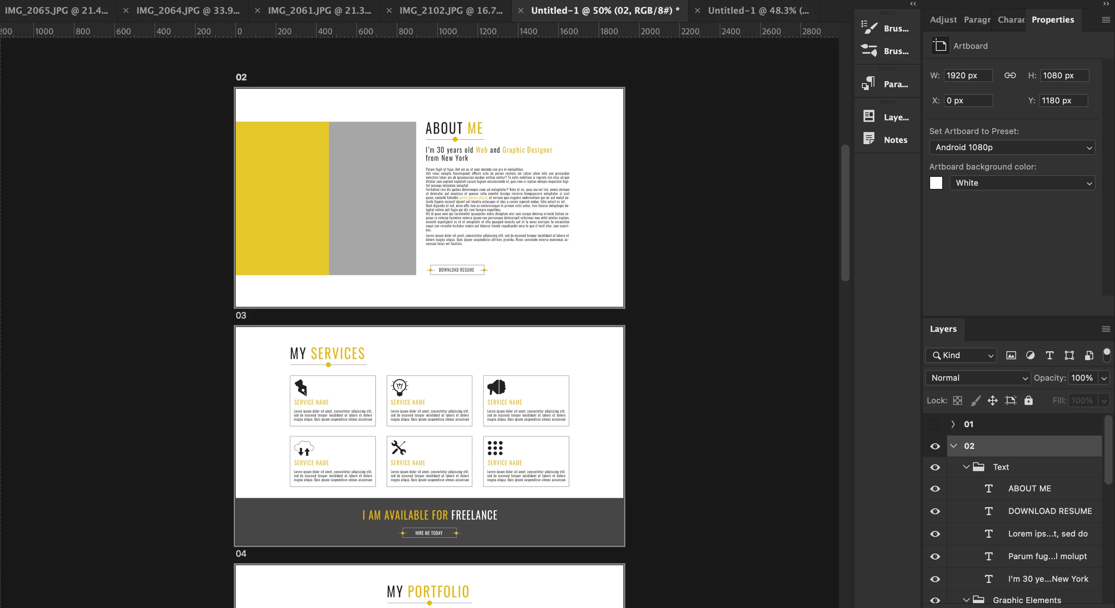Screen dimensions: 1115x608
Task: Click the link width and height icon
Action: tap(1010, 75)
